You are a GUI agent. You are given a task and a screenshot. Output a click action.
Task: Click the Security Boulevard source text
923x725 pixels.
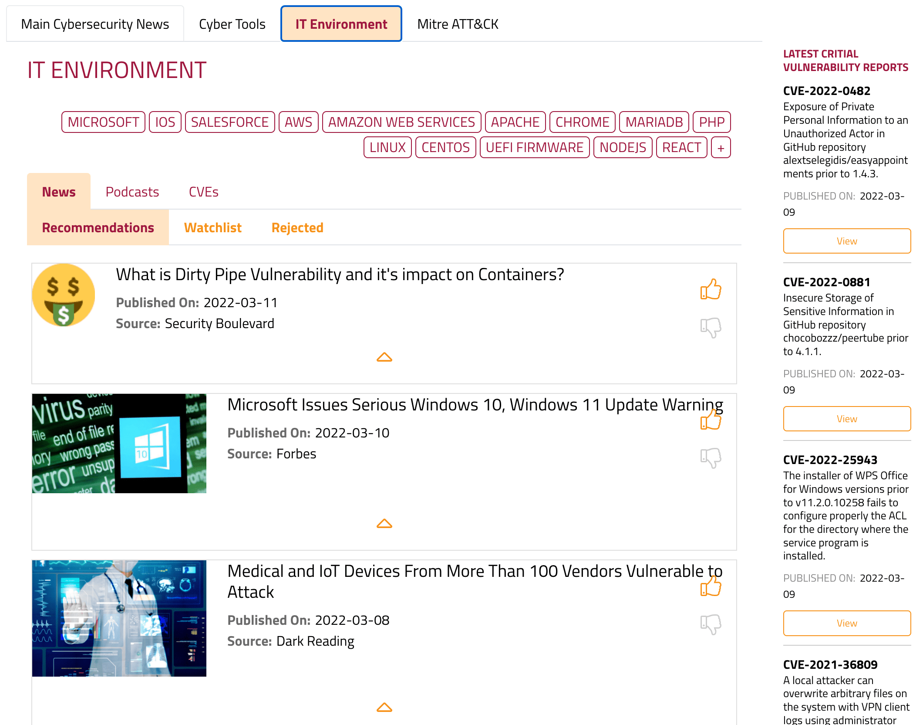tap(219, 323)
